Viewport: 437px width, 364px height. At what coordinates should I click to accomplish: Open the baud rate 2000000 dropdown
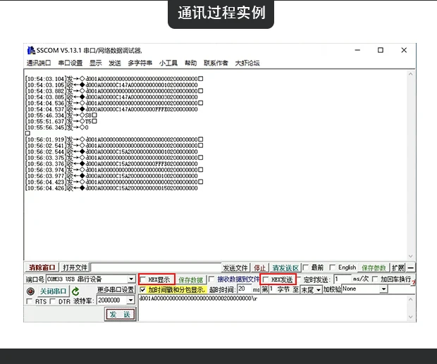coord(130,300)
